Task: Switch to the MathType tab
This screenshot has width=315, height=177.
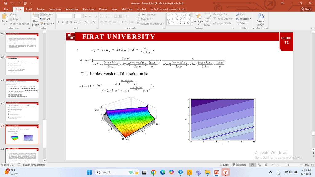Action: pos(127,9)
